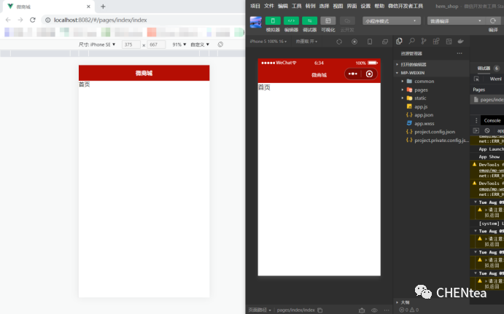Click the 云开发 cloud development icon

click(347, 21)
